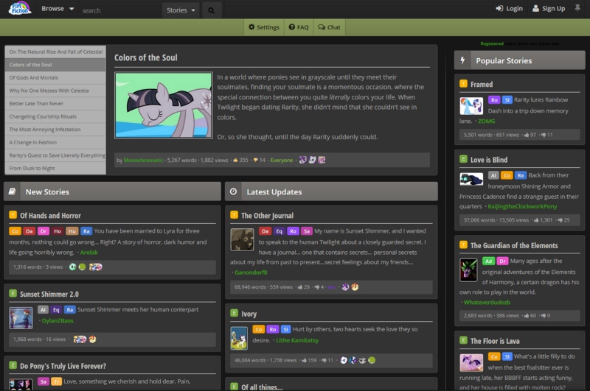
Task: Open 'The Floor is Lava' story
Action: coord(495,341)
